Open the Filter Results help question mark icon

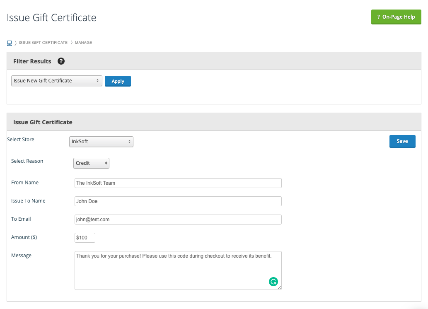coord(61,61)
